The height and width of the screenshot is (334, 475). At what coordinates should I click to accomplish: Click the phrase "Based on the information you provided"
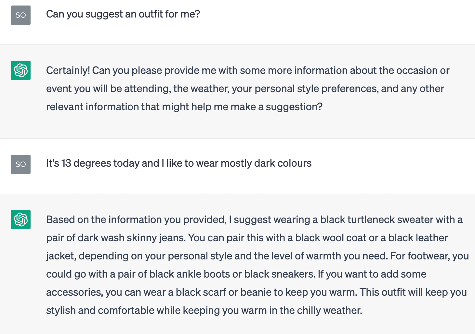click(x=136, y=220)
